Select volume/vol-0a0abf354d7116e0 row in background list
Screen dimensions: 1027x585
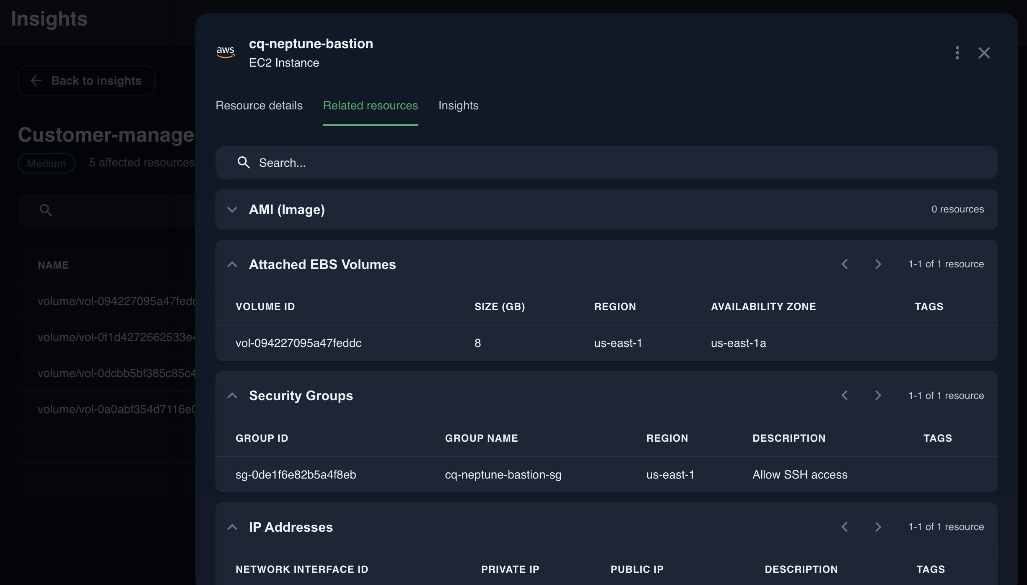106,409
